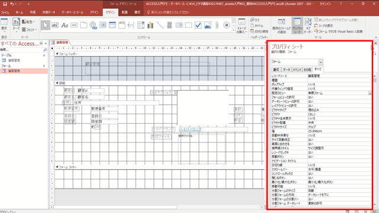Pick the Toggle Button control tool
This screenshot has width=379, height=213.
(x=169, y=25)
